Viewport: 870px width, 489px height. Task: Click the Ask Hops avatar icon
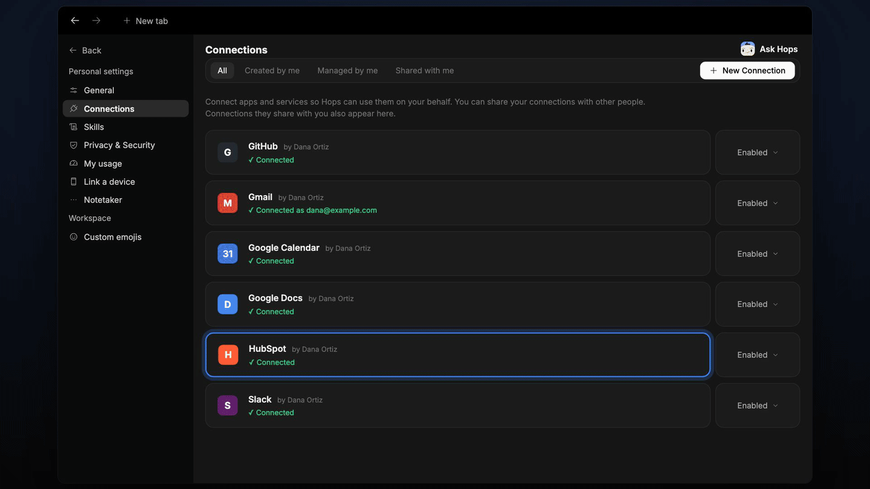tap(748, 49)
